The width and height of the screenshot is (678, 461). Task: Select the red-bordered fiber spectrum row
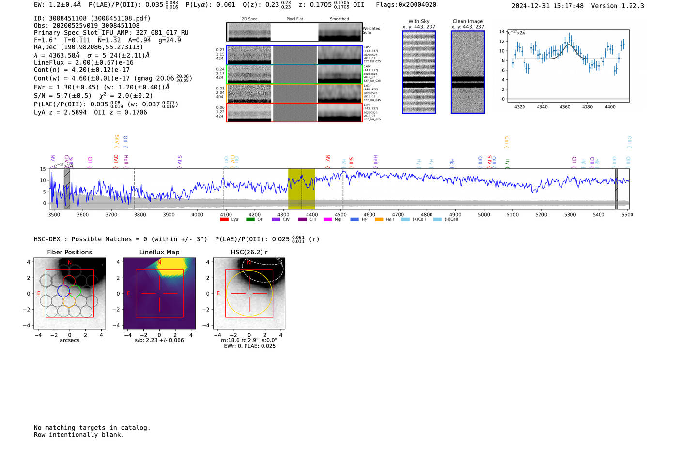294,113
